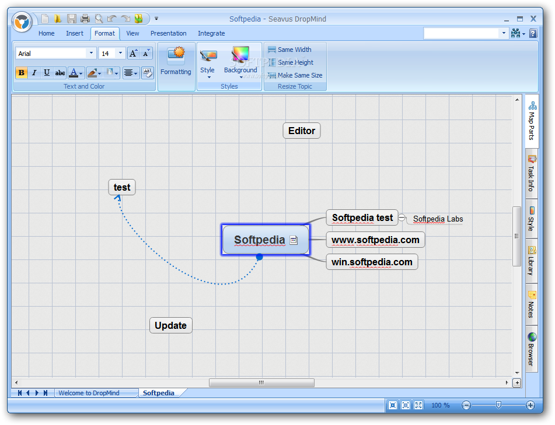The height and width of the screenshot is (425, 555).
Task: Select the floating Editor topic
Action: pos(302,131)
